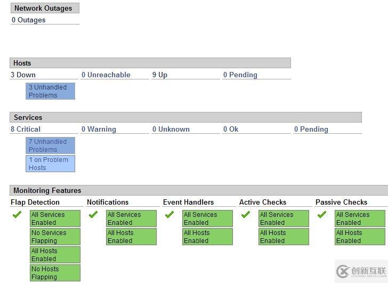Open the 3 Unhandled Problems hosts box
388x283 pixels.
tap(50, 91)
